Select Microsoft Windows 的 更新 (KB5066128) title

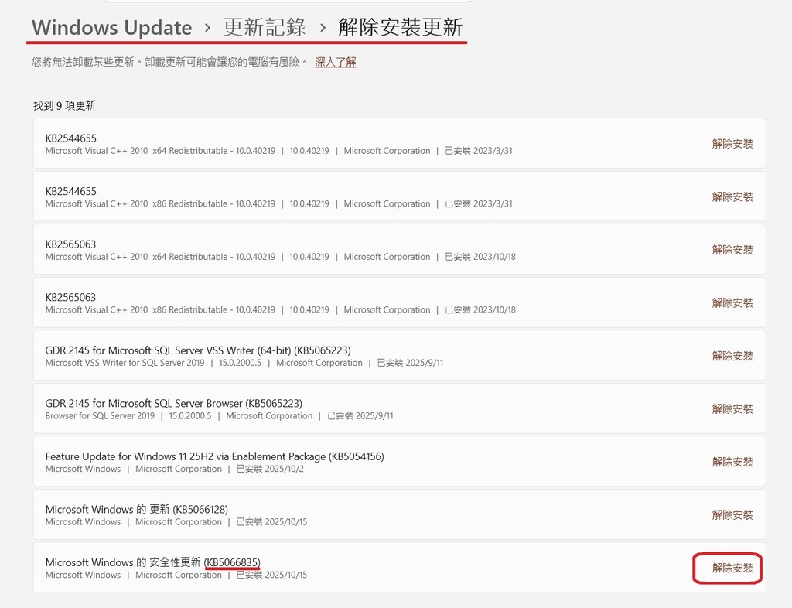(x=137, y=510)
